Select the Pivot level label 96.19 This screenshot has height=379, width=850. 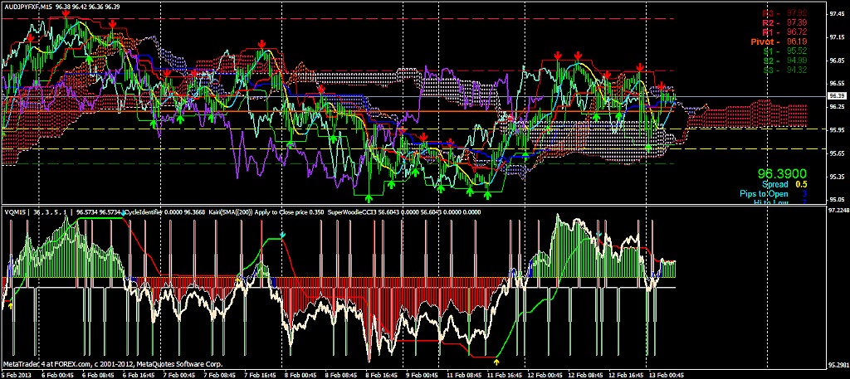tap(779, 41)
